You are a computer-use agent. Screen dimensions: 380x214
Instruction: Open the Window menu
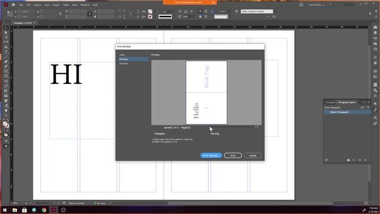coord(85,5)
